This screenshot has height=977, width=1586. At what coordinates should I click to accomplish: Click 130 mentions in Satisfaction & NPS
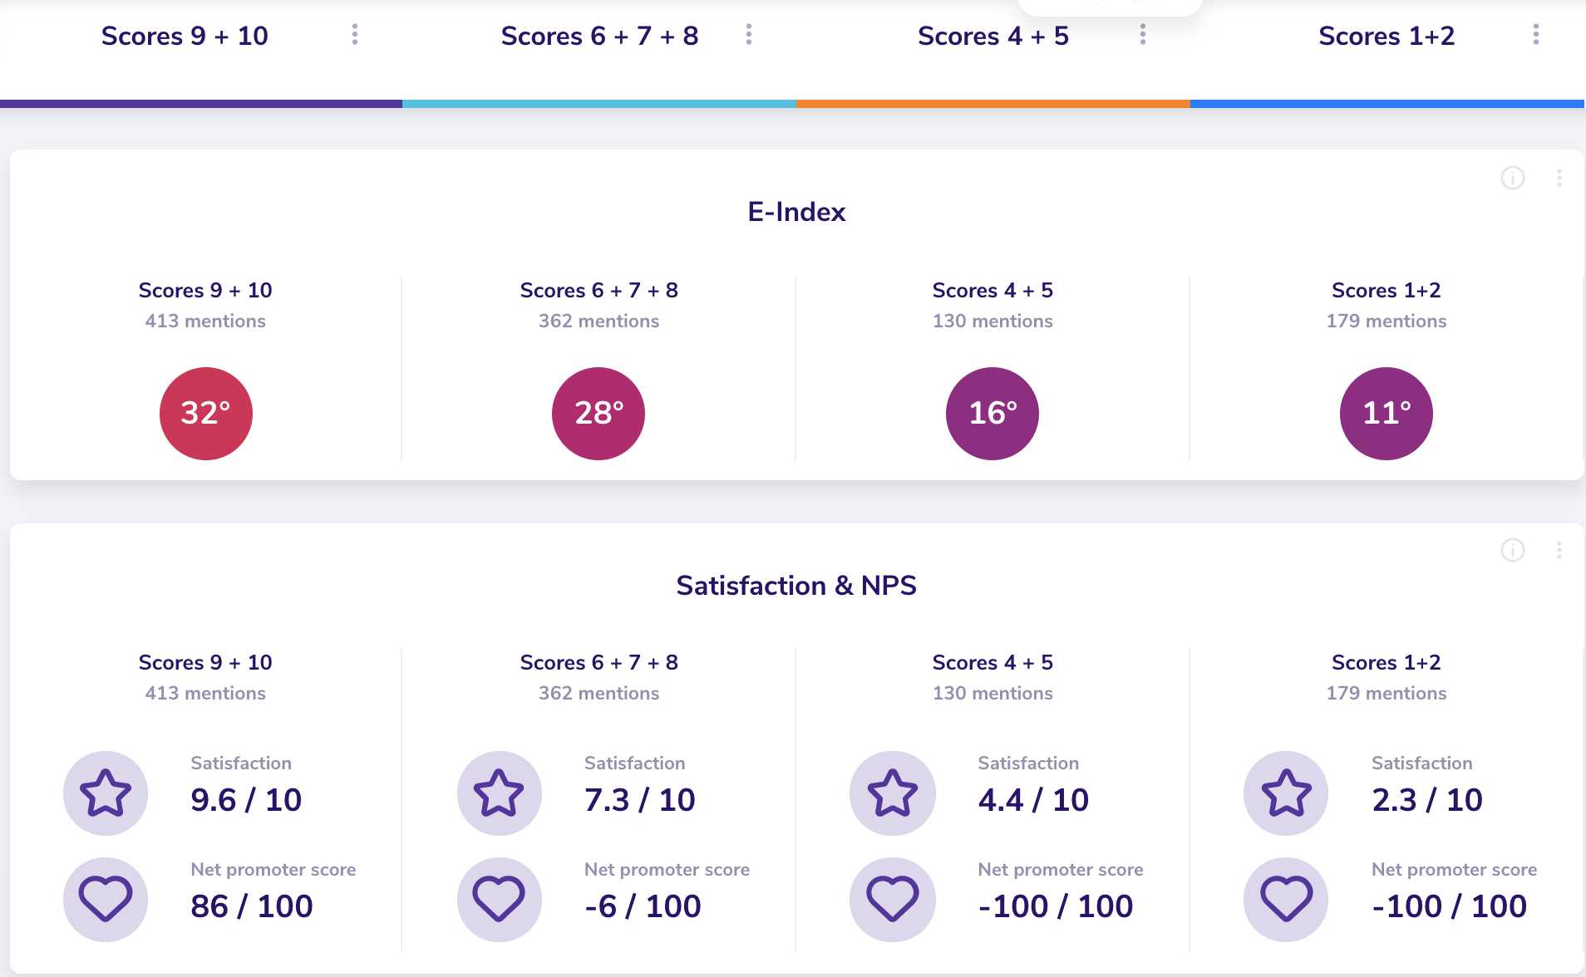(992, 693)
